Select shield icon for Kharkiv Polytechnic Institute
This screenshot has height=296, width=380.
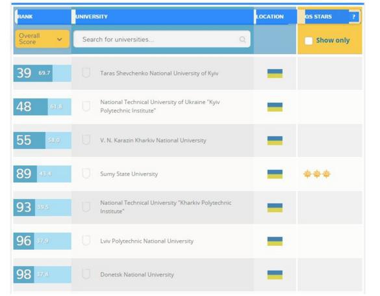tap(86, 207)
